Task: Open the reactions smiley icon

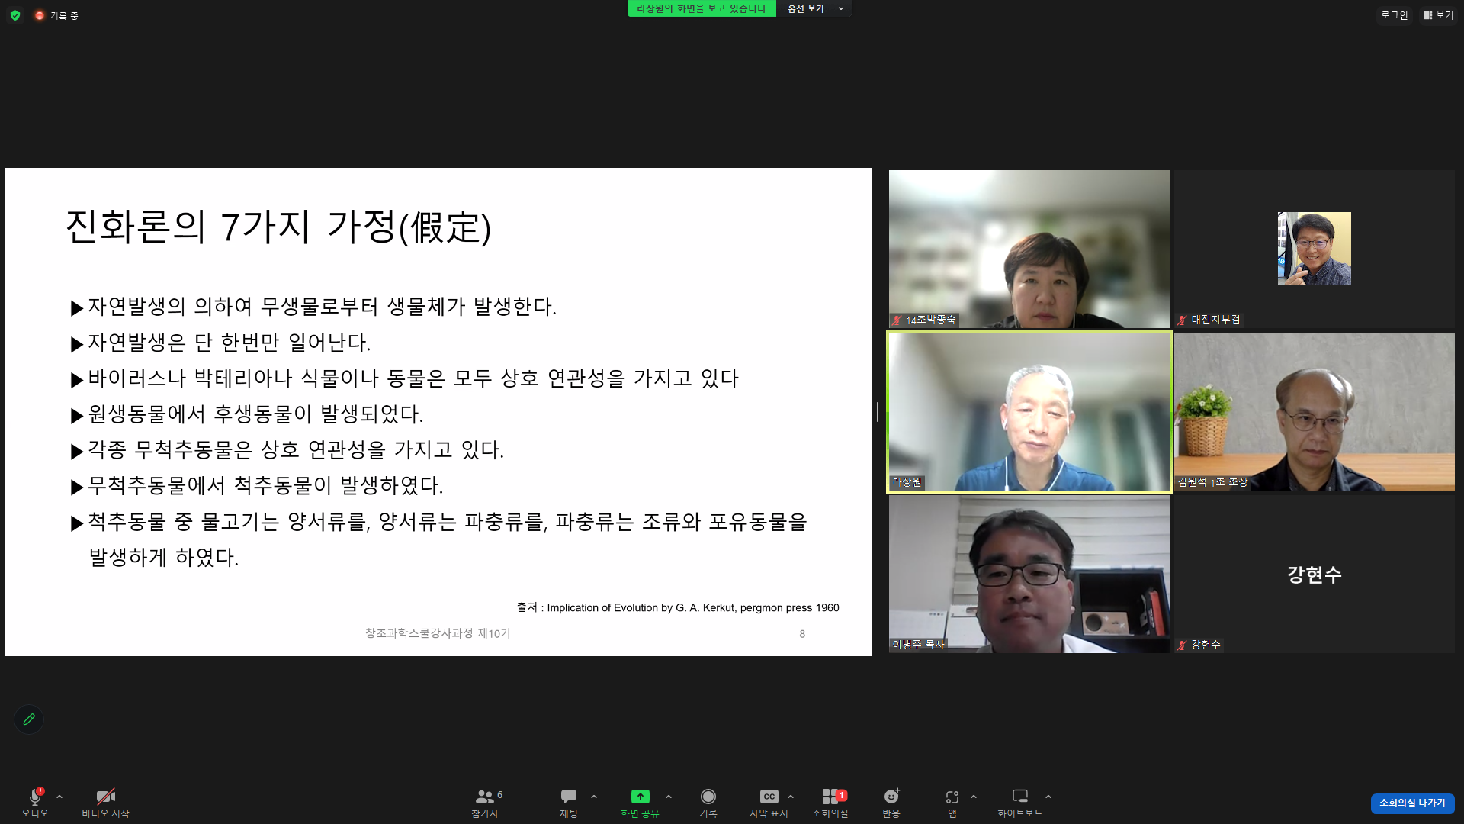Action: click(x=891, y=797)
